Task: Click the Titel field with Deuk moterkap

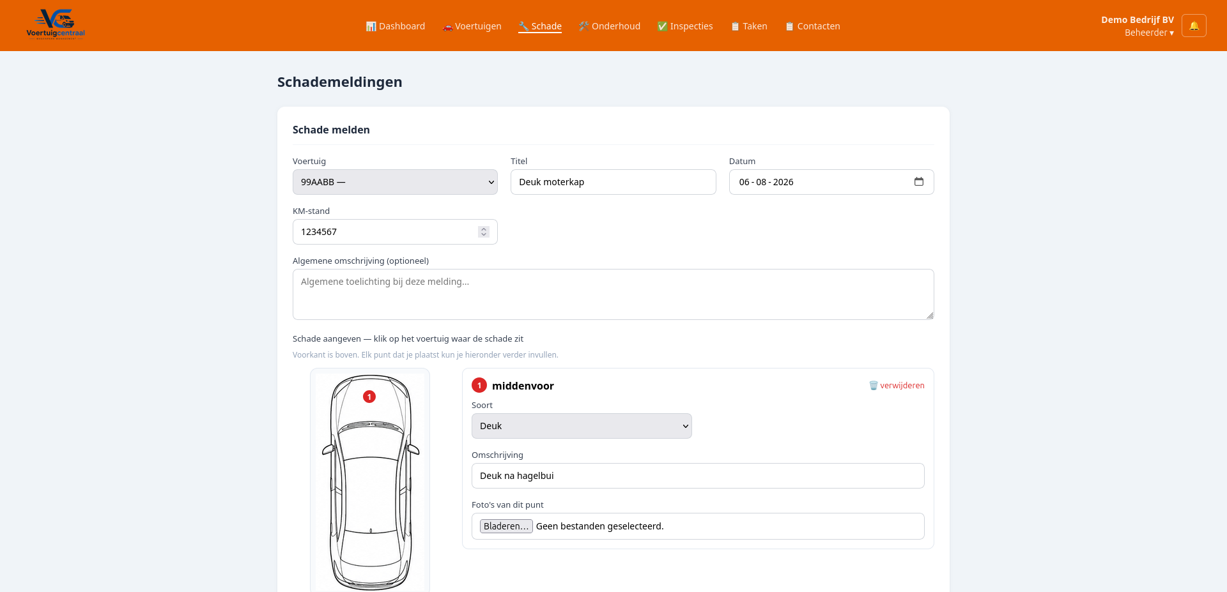Action: point(613,182)
